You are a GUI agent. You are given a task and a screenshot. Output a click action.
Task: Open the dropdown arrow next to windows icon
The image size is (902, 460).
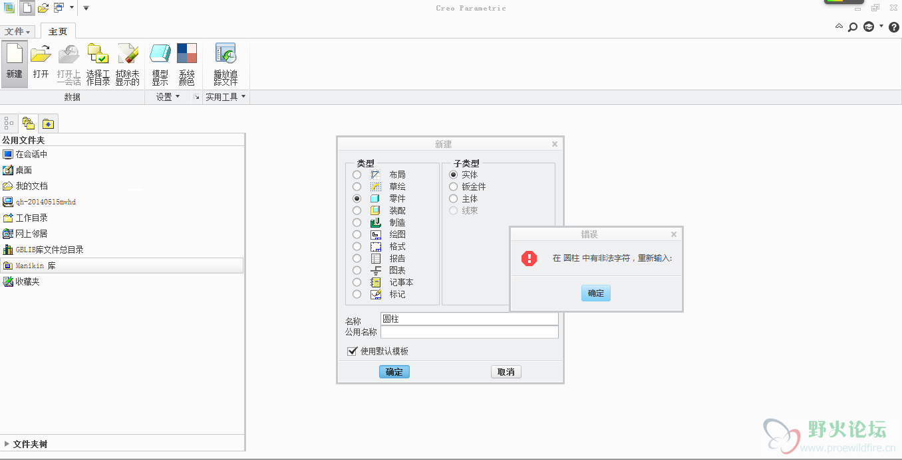point(71,8)
